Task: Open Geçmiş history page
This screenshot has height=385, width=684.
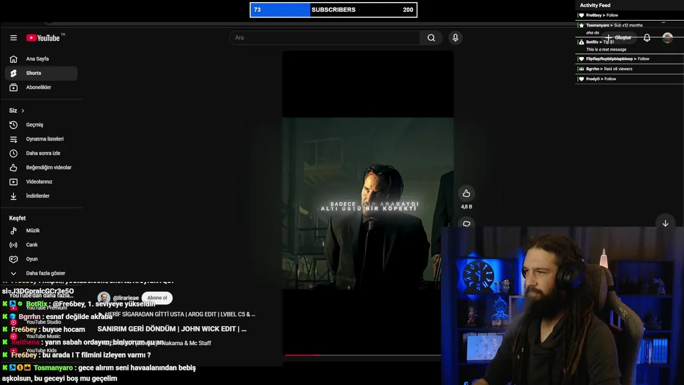Action: (42, 125)
